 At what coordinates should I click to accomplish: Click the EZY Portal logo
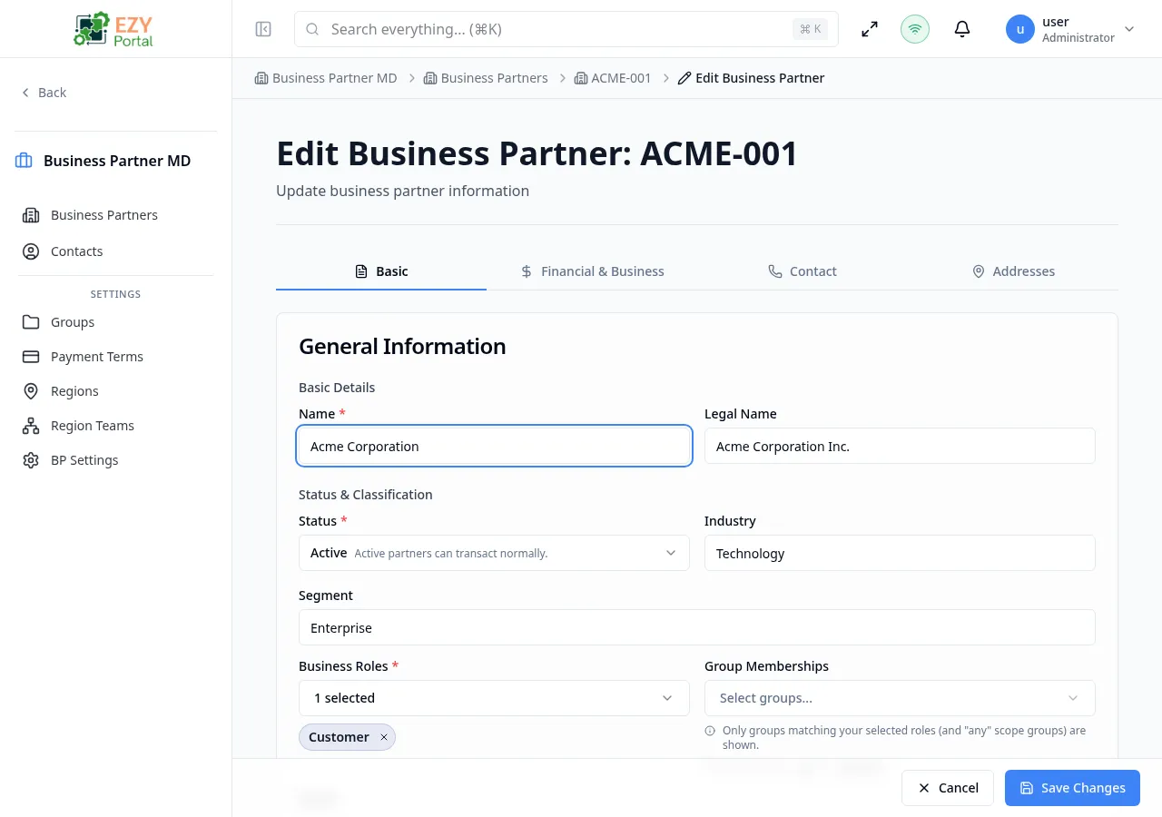click(x=113, y=28)
